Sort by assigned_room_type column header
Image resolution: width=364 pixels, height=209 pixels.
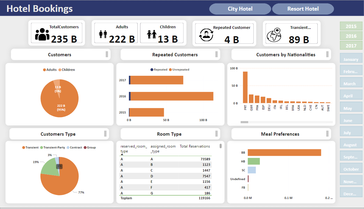coord(163,149)
